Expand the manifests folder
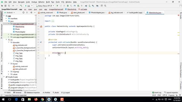The height and width of the screenshot is (102, 182). 6,18
